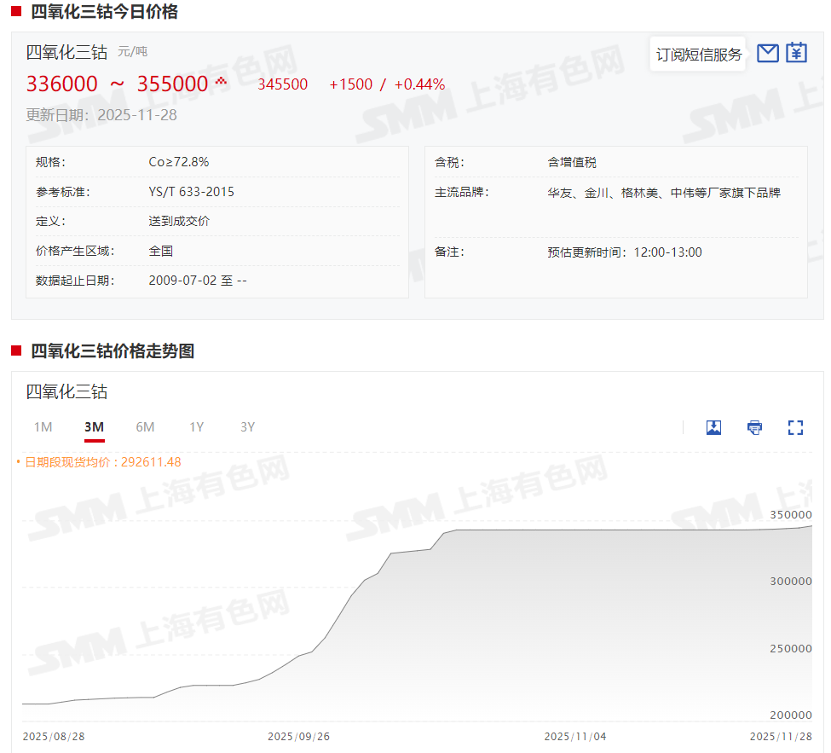Click the envelope email subscription icon

[x=768, y=54]
